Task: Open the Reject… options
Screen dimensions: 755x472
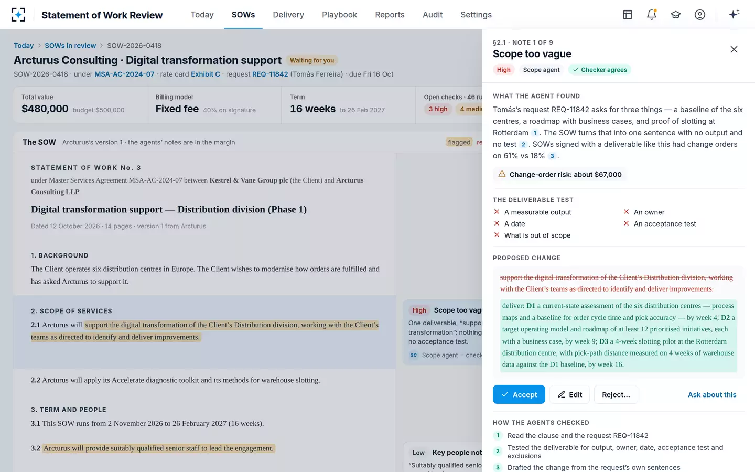Action: tap(616, 394)
